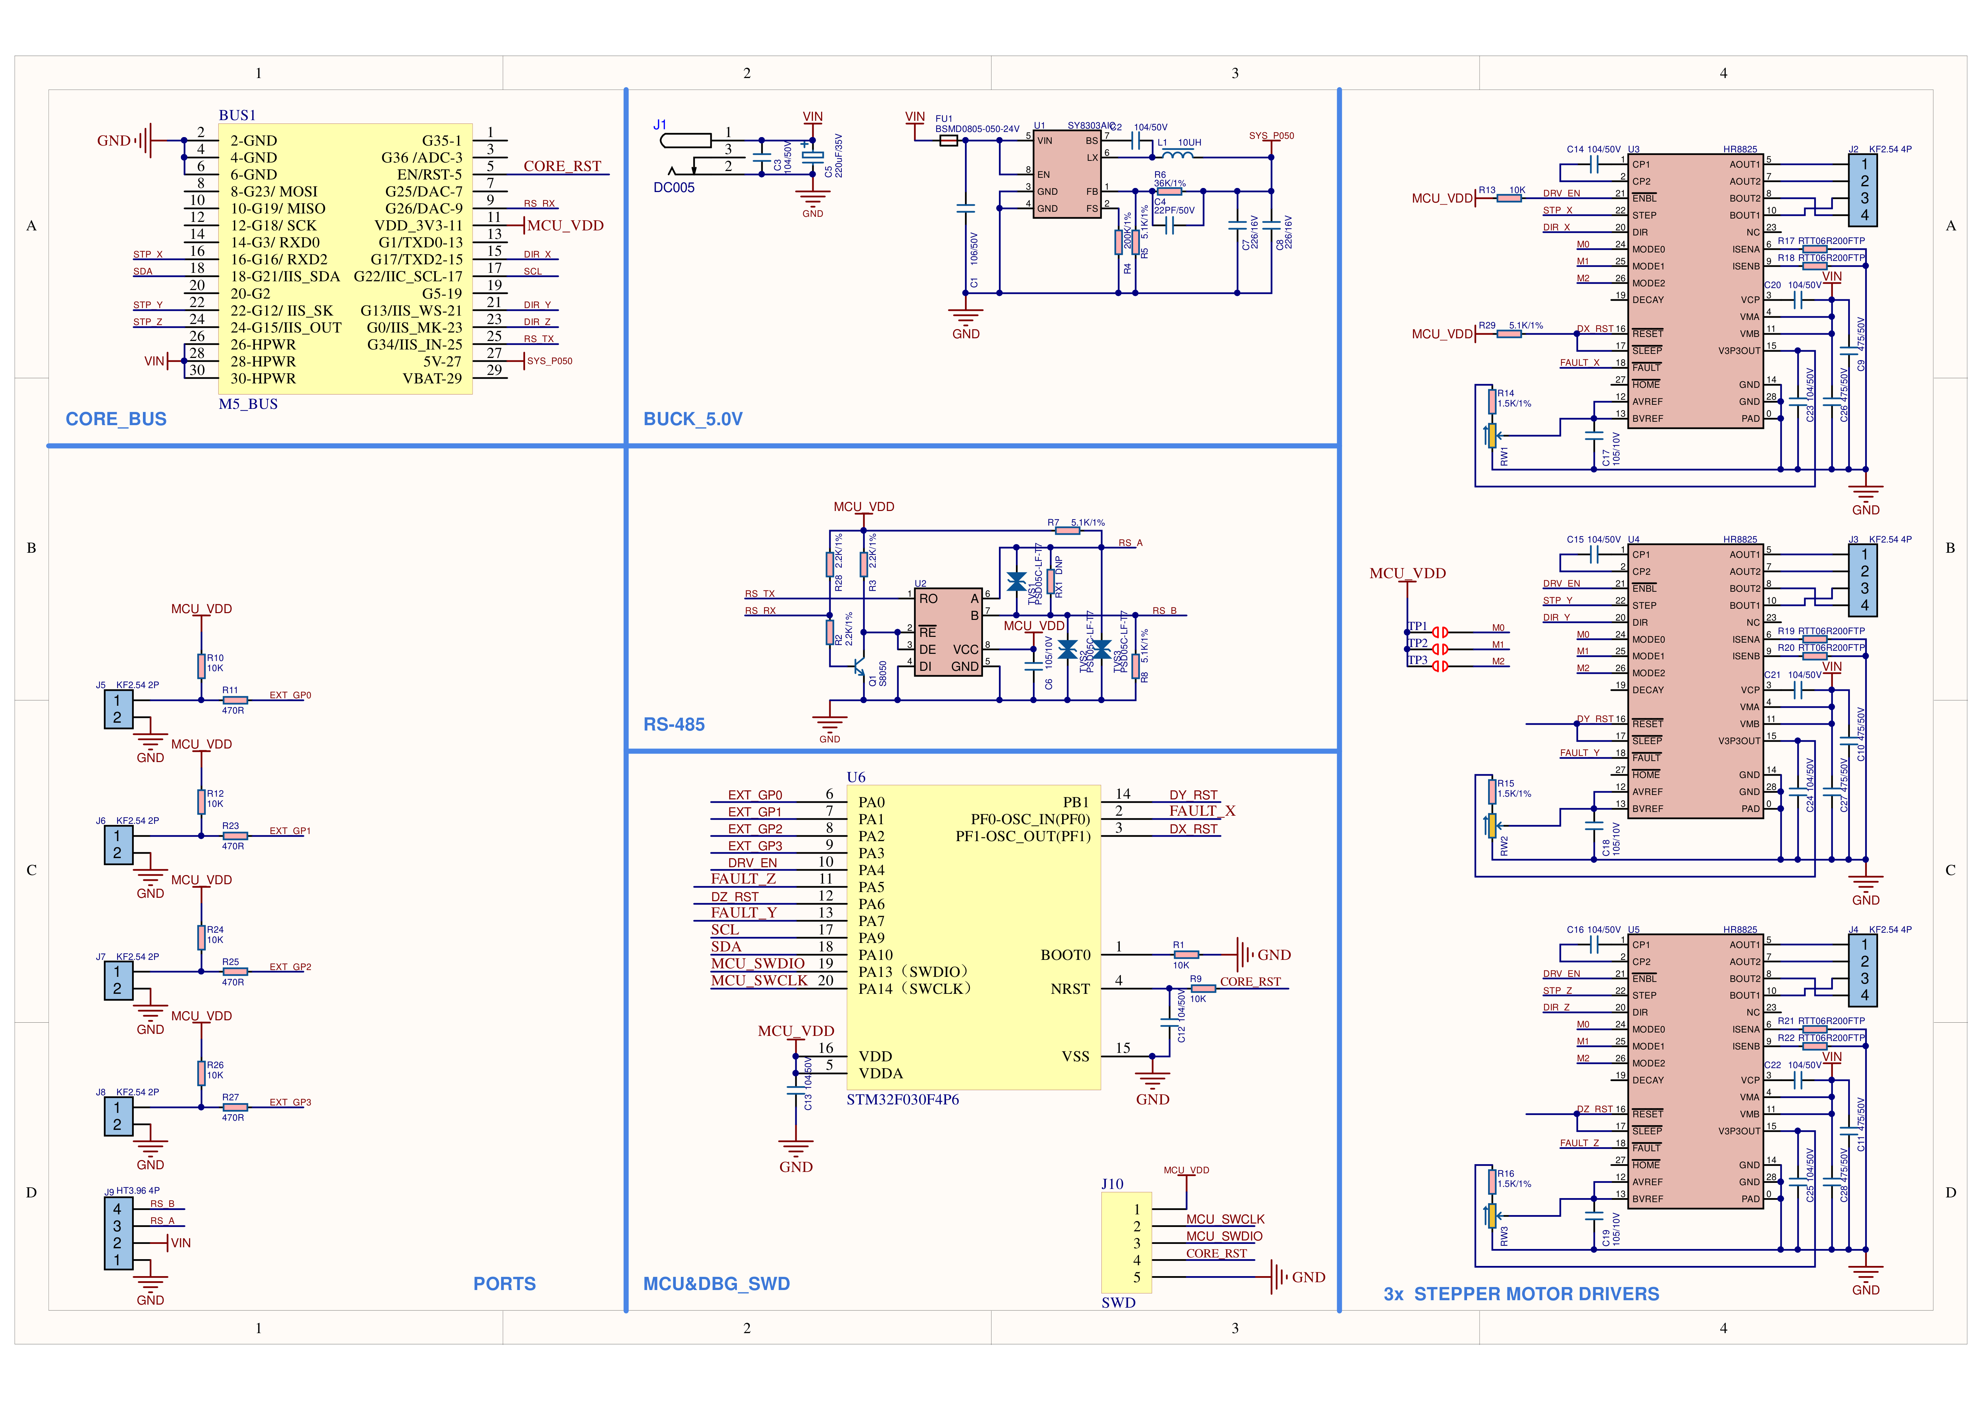Click the MCU&DBG_SWD section title

coord(716,1284)
